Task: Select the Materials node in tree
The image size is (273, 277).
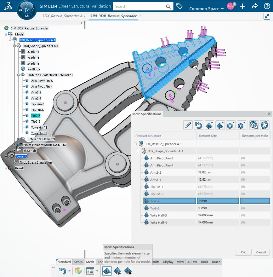Action: [x=30, y=151]
